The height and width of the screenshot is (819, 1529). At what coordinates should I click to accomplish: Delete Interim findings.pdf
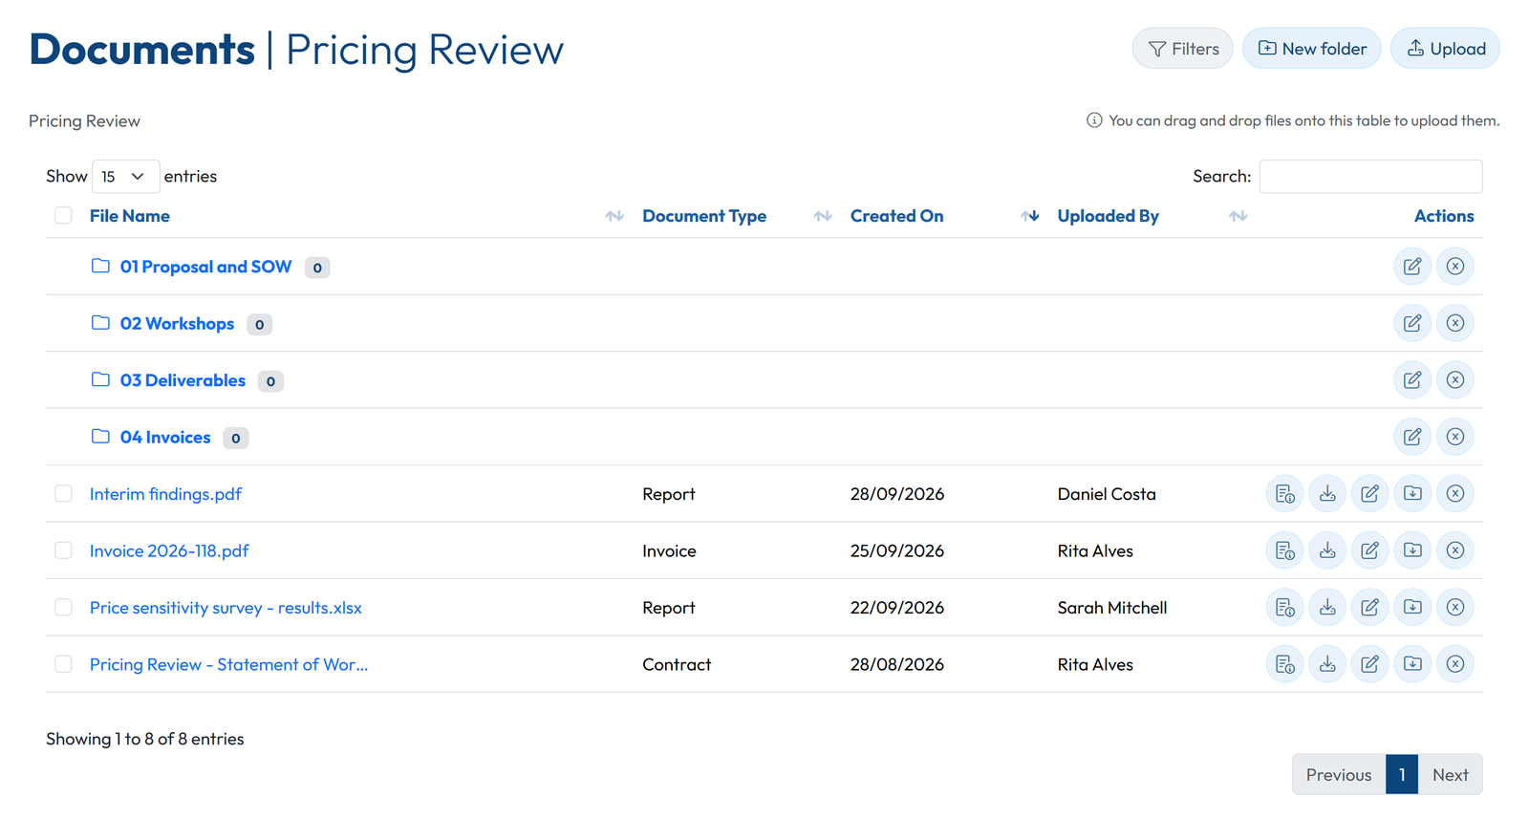pos(1455,494)
